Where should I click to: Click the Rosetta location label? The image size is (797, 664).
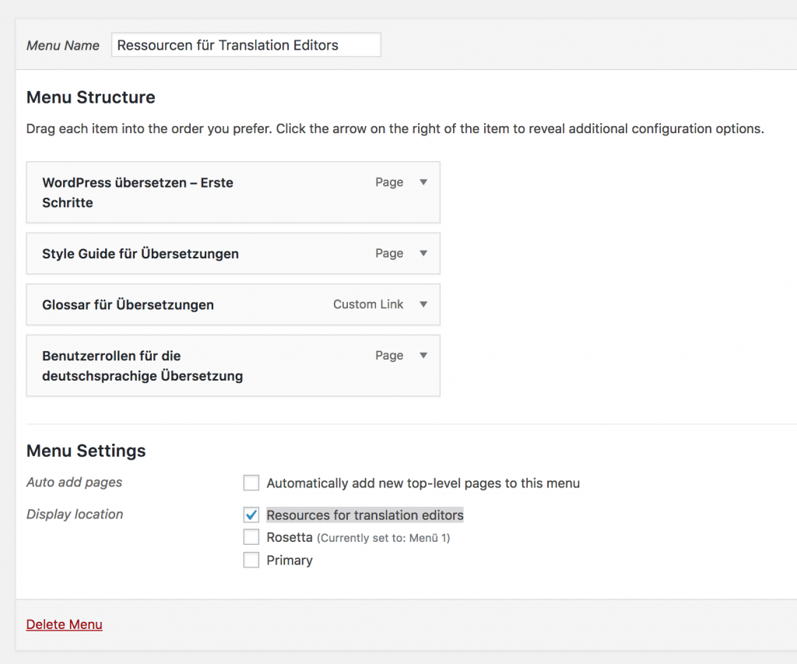coord(290,537)
